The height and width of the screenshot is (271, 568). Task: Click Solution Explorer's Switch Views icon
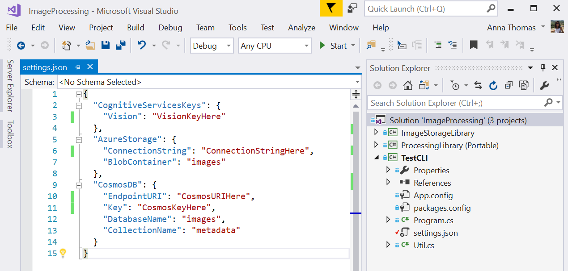pos(424,85)
